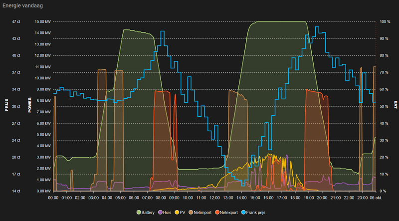Click the PRIJS axis title

click(6, 105)
